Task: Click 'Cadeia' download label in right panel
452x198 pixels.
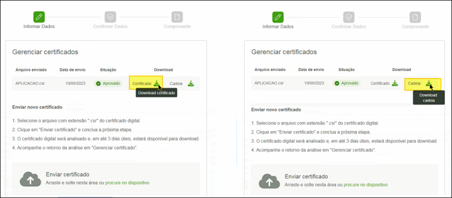Action: pos(414,83)
